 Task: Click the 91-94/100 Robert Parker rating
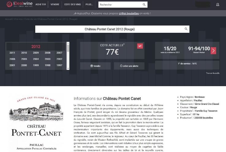coord(199,48)
